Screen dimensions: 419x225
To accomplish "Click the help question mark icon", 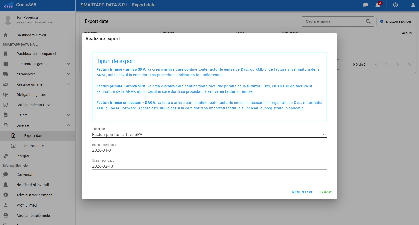I will [395, 5].
